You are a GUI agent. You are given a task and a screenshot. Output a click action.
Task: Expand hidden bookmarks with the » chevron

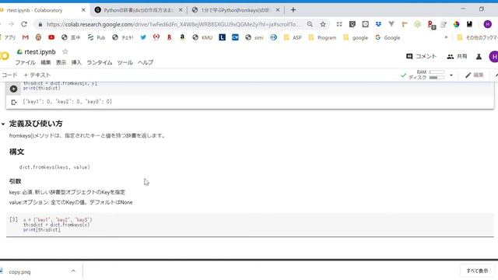[x=446, y=37]
